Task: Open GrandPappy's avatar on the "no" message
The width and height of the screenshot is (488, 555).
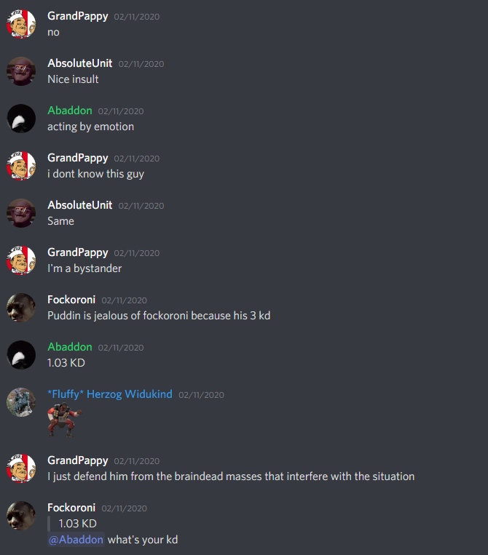Action: 21,24
